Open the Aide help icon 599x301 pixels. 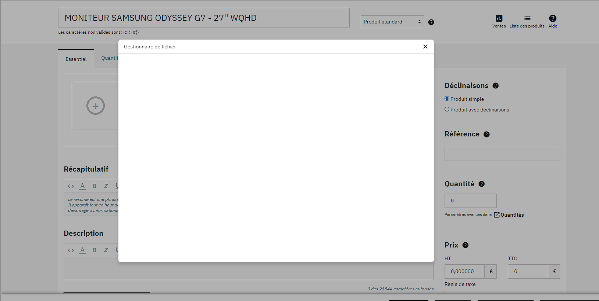click(553, 21)
